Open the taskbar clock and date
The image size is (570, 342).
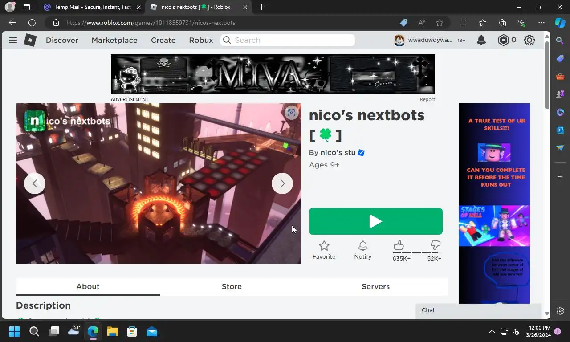(x=538, y=331)
